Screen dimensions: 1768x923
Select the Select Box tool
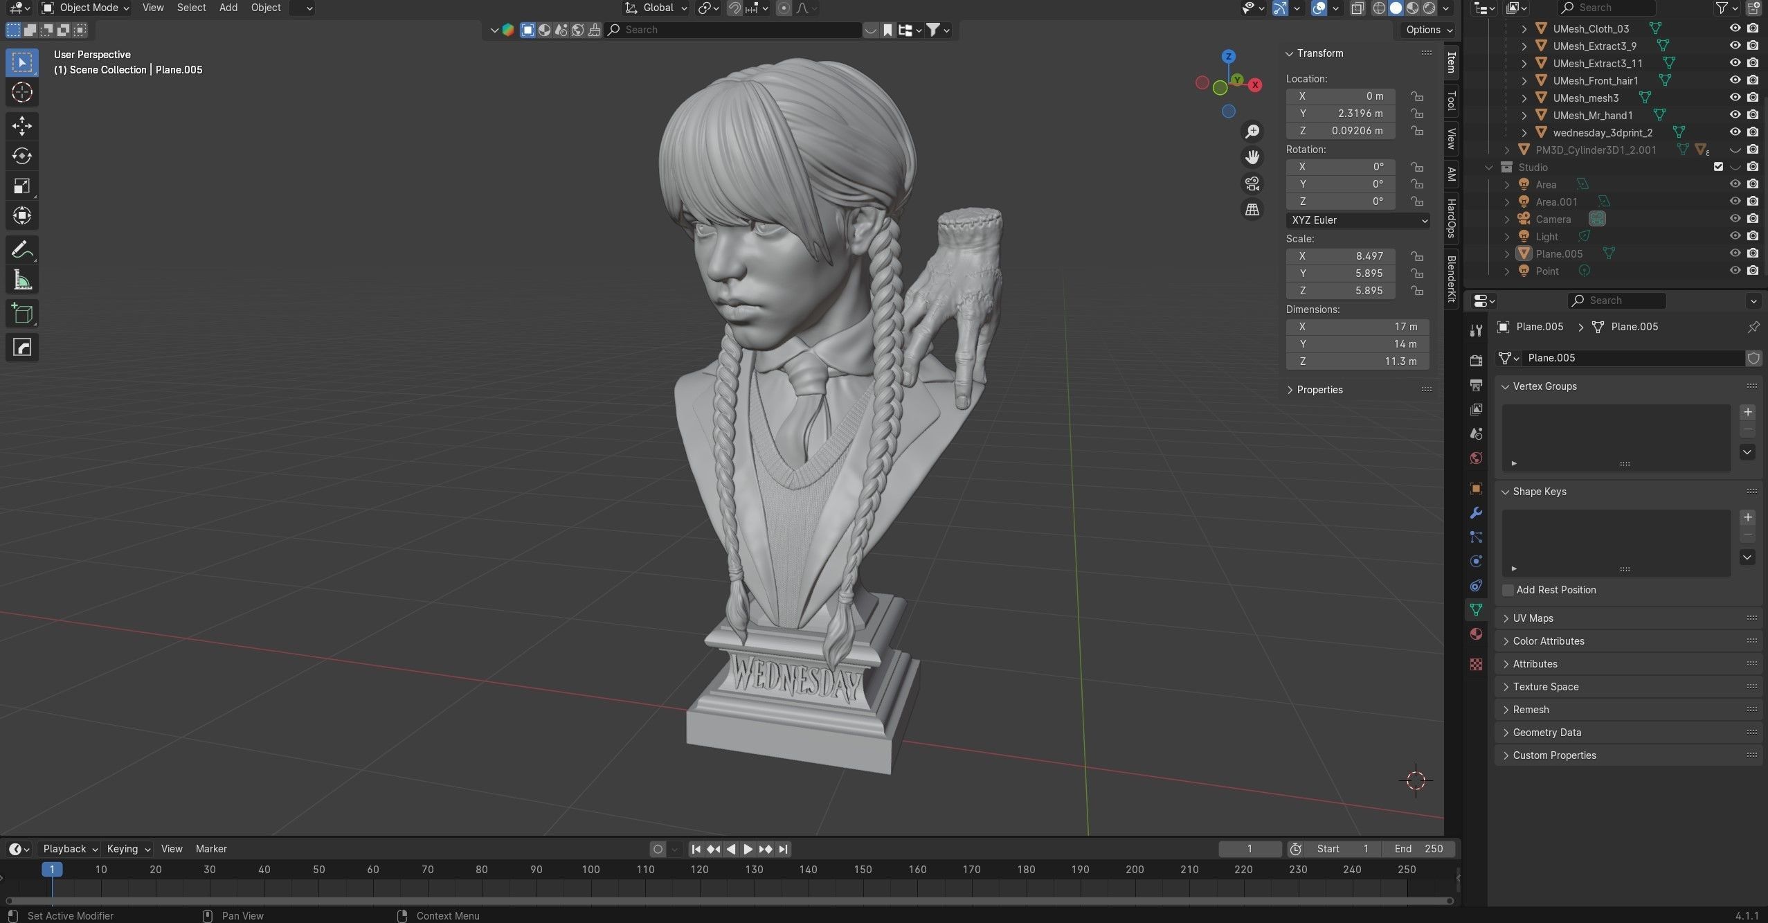[x=22, y=62]
